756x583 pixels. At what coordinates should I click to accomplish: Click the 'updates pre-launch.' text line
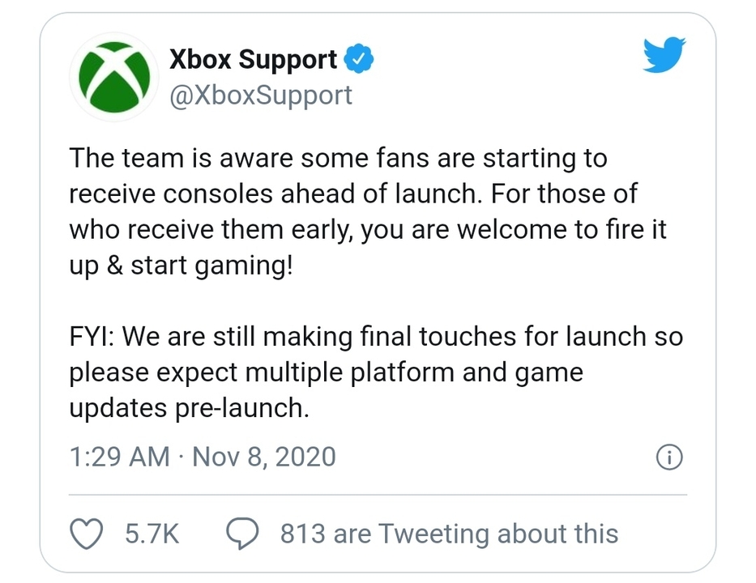pyautogui.click(x=189, y=409)
